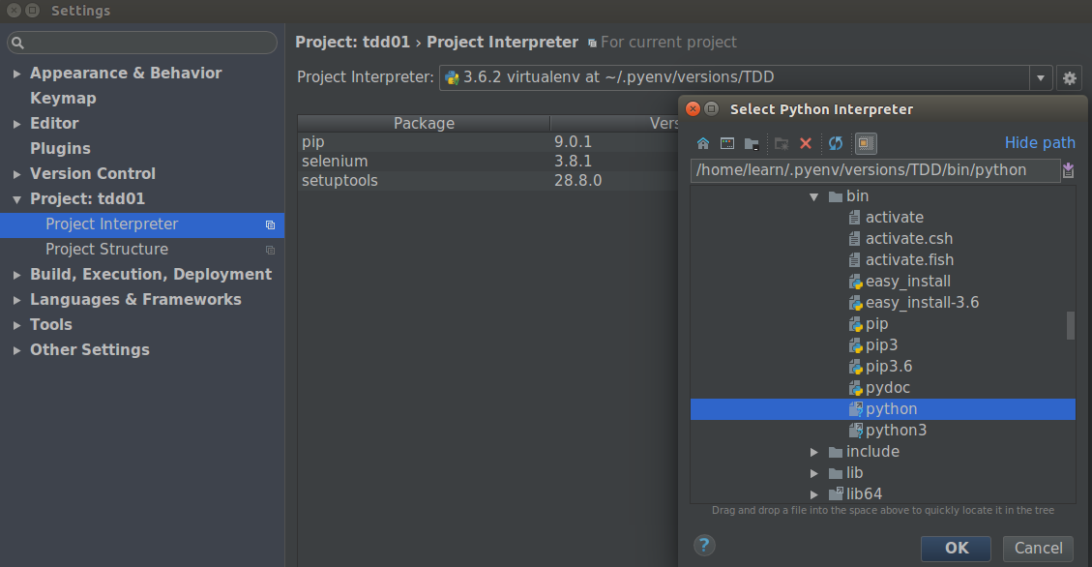Click the Hide path link
This screenshot has height=567, width=1092.
[1040, 142]
